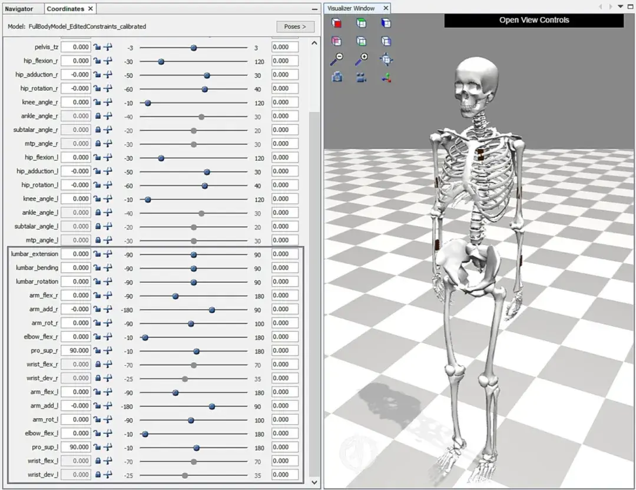Click the green-top cube view icon
The image size is (636, 490).
tap(361, 24)
